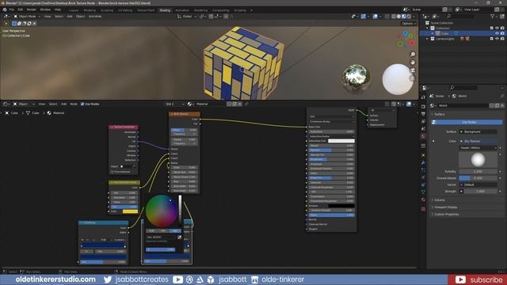Click the black Emission color swatch
The height and width of the screenshot is (285, 507).
point(341,206)
